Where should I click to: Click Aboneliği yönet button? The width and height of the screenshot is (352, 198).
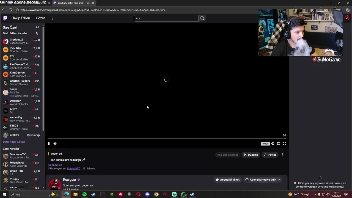[227, 180]
